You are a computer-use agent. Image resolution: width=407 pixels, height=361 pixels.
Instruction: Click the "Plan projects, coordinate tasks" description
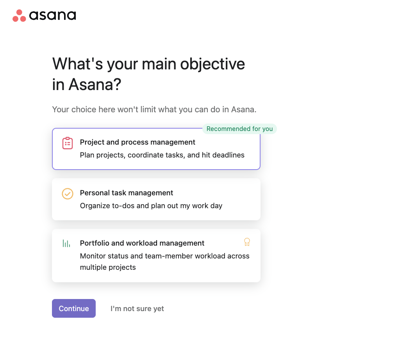(162, 155)
